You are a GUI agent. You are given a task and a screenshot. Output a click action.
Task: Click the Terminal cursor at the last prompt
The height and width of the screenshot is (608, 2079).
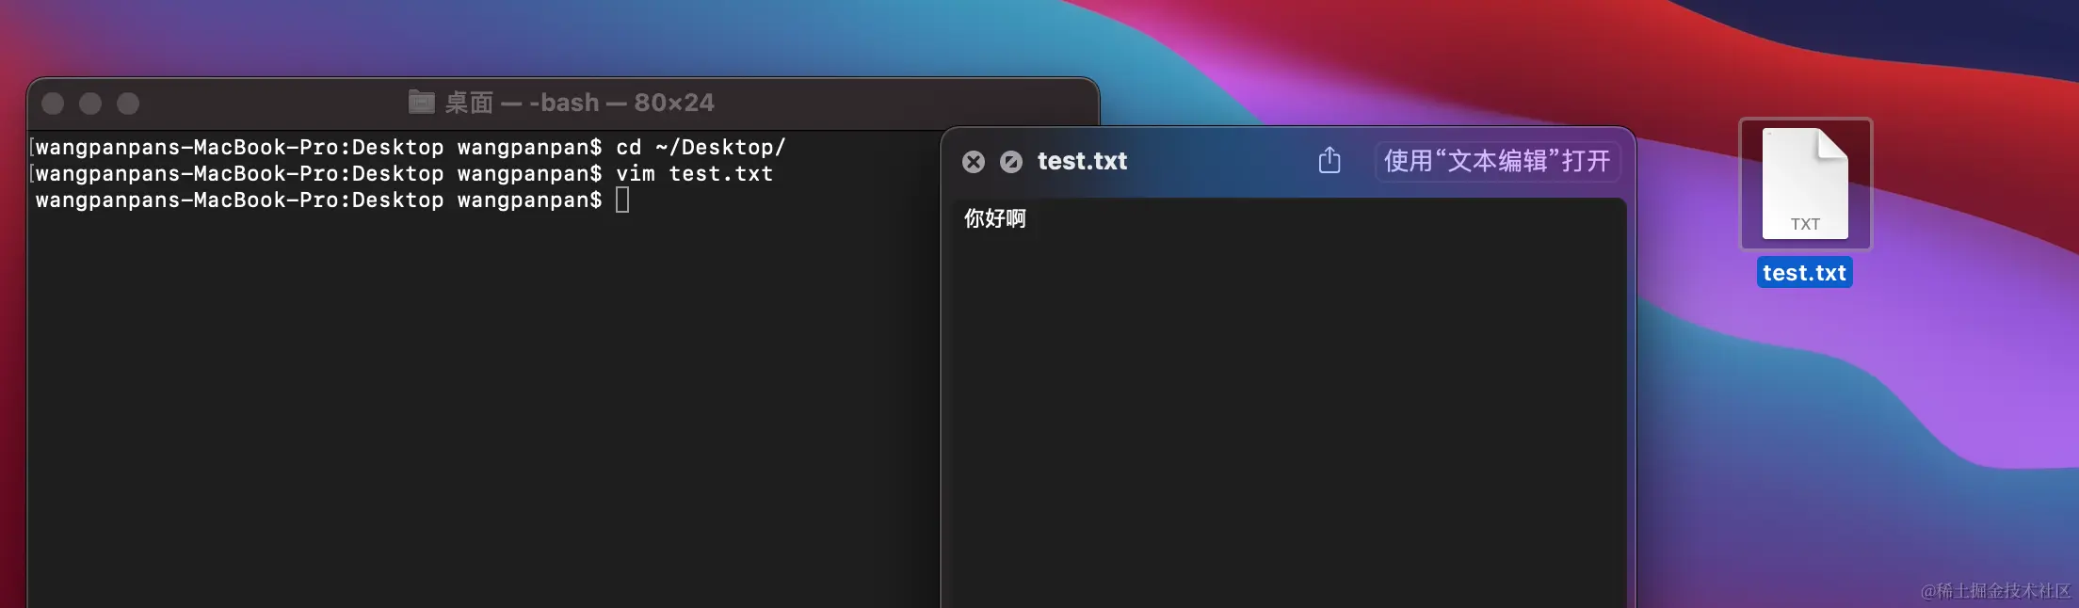click(x=622, y=200)
